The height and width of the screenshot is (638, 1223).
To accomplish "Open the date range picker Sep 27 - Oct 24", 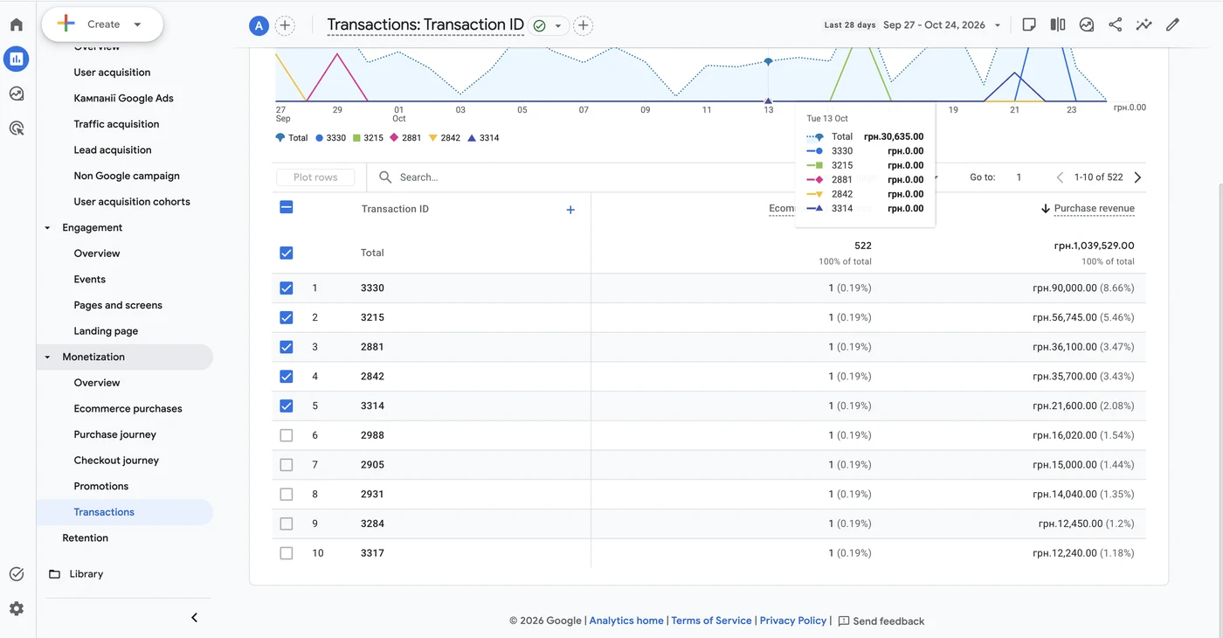I will pyautogui.click(x=942, y=24).
